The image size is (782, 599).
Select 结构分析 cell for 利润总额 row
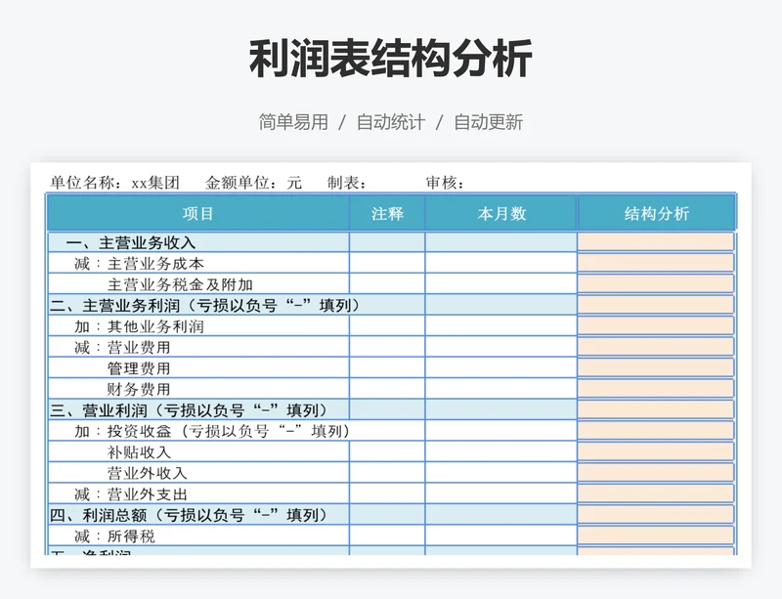656,514
